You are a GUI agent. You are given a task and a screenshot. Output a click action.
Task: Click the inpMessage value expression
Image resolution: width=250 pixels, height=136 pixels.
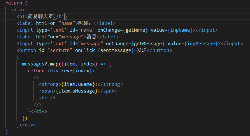coord(201,44)
